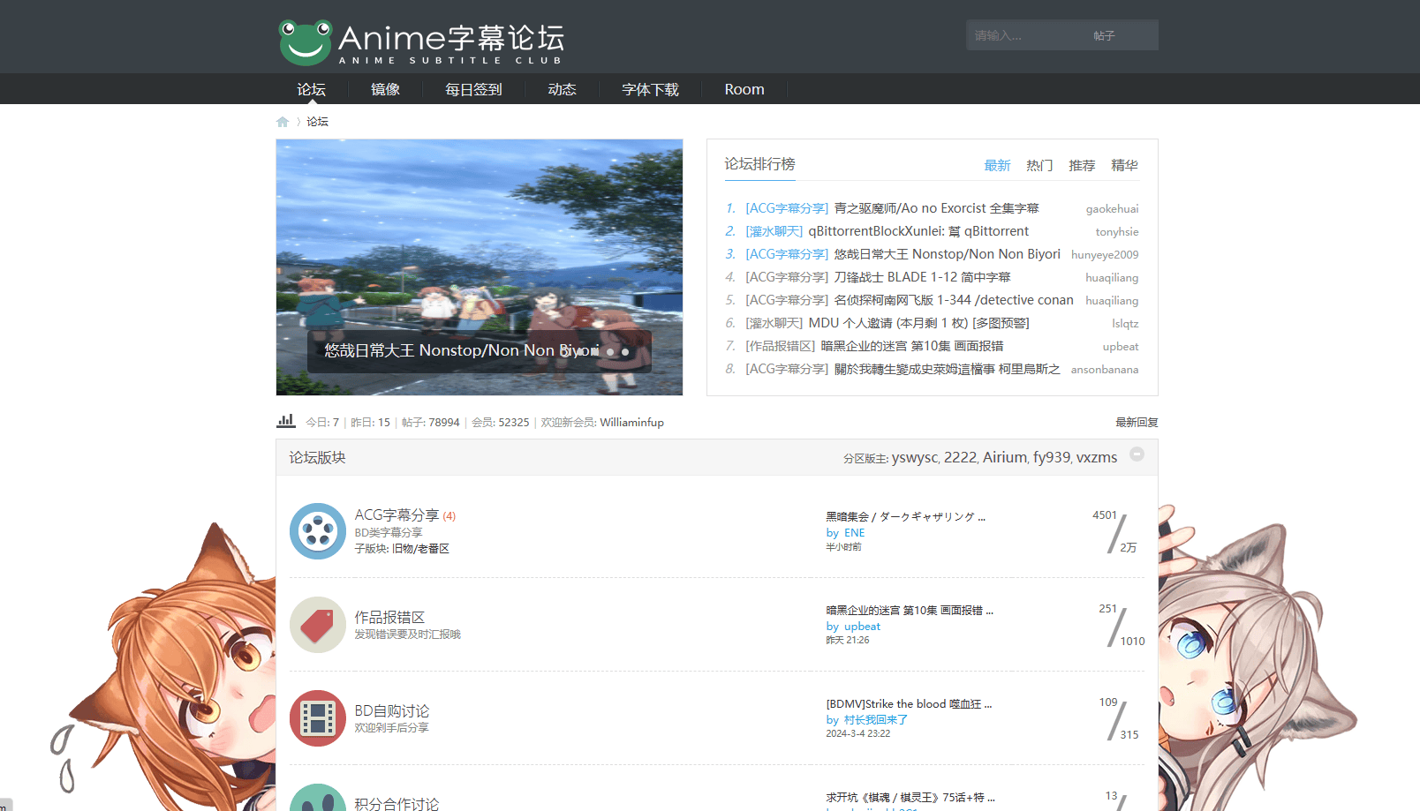Open the 青之驱魔师 Ao no Exorcist thread
This screenshot has width=1420, height=811.
point(936,207)
